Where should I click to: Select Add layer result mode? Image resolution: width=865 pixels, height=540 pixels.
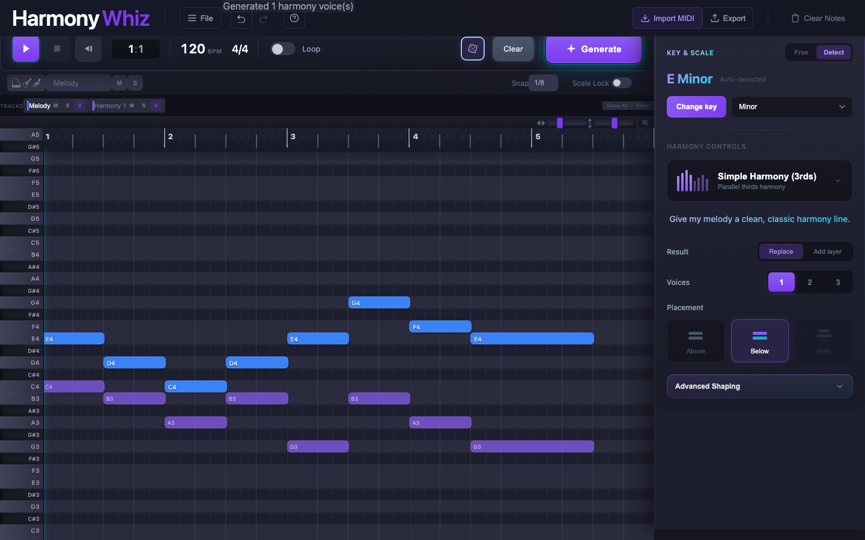pyautogui.click(x=828, y=251)
